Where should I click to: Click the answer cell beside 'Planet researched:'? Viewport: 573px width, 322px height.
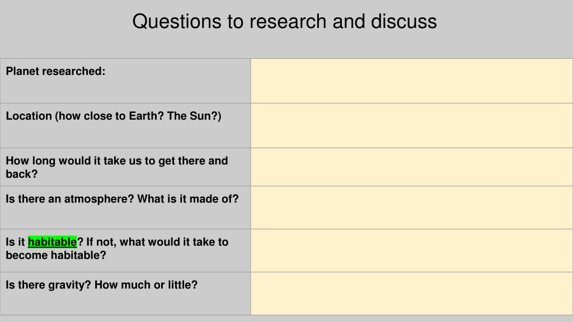[411, 80]
